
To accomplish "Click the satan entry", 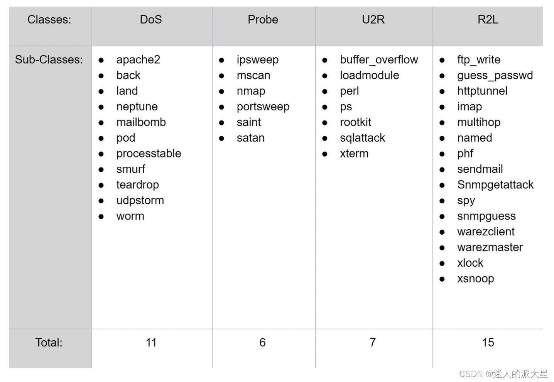I will (x=250, y=138).
